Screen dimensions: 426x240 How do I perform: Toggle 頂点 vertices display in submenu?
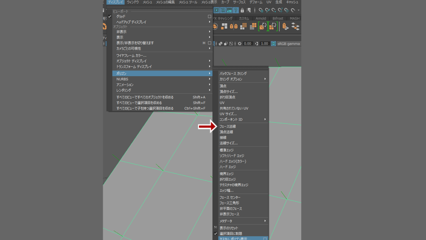pos(241,86)
